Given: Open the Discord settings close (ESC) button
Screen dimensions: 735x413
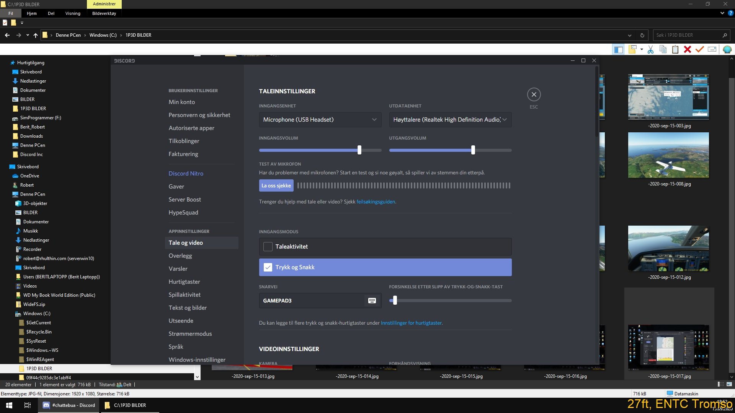Looking at the screenshot, I should coord(534,95).
